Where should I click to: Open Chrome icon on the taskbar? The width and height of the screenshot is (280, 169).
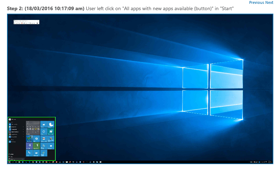[33, 162]
